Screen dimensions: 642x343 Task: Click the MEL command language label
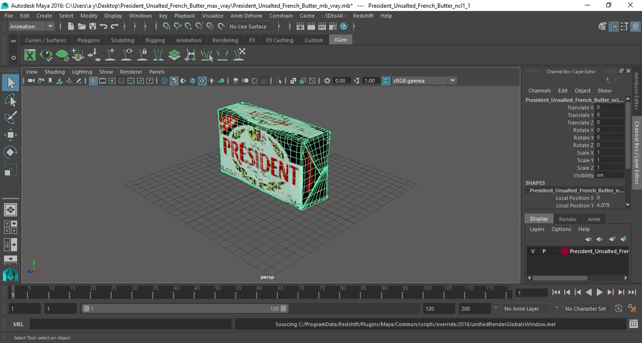pyautogui.click(x=18, y=324)
